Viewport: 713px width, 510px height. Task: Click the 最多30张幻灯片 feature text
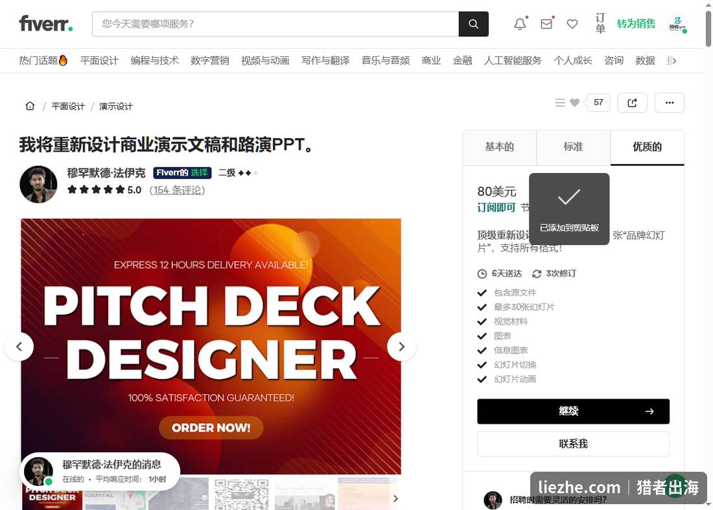[524, 307]
